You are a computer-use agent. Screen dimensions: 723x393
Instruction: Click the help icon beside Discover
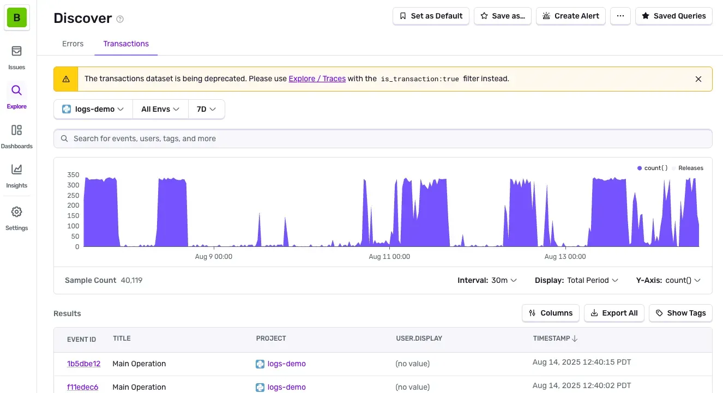120,19
